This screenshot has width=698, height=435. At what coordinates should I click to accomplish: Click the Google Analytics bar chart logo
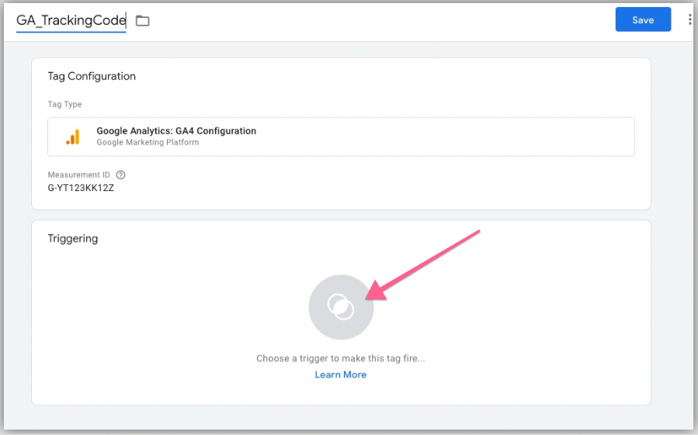click(72, 137)
